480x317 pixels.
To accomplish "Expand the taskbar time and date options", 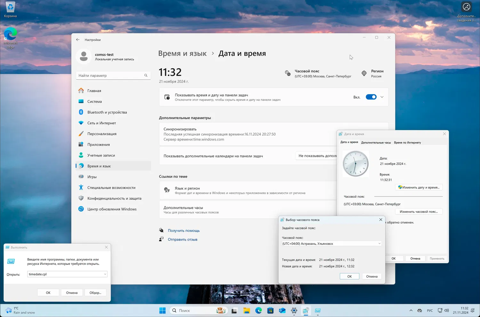I will [x=382, y=97].
